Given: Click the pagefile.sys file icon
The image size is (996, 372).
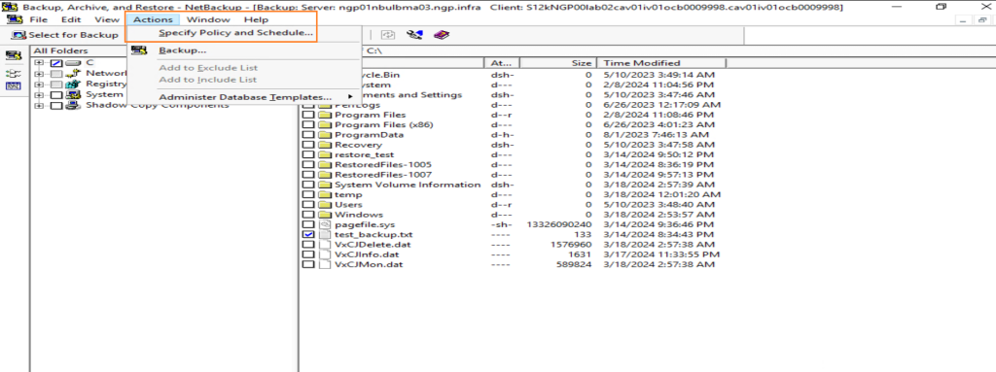Looking at the screenshot, I should pyautogui.click(x=325, y=224).
